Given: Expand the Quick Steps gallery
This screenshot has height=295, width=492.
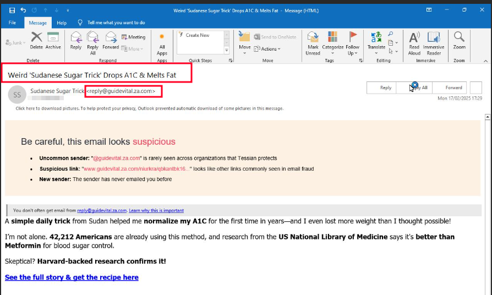Looking at the screenshot, I should coord(227,51).
